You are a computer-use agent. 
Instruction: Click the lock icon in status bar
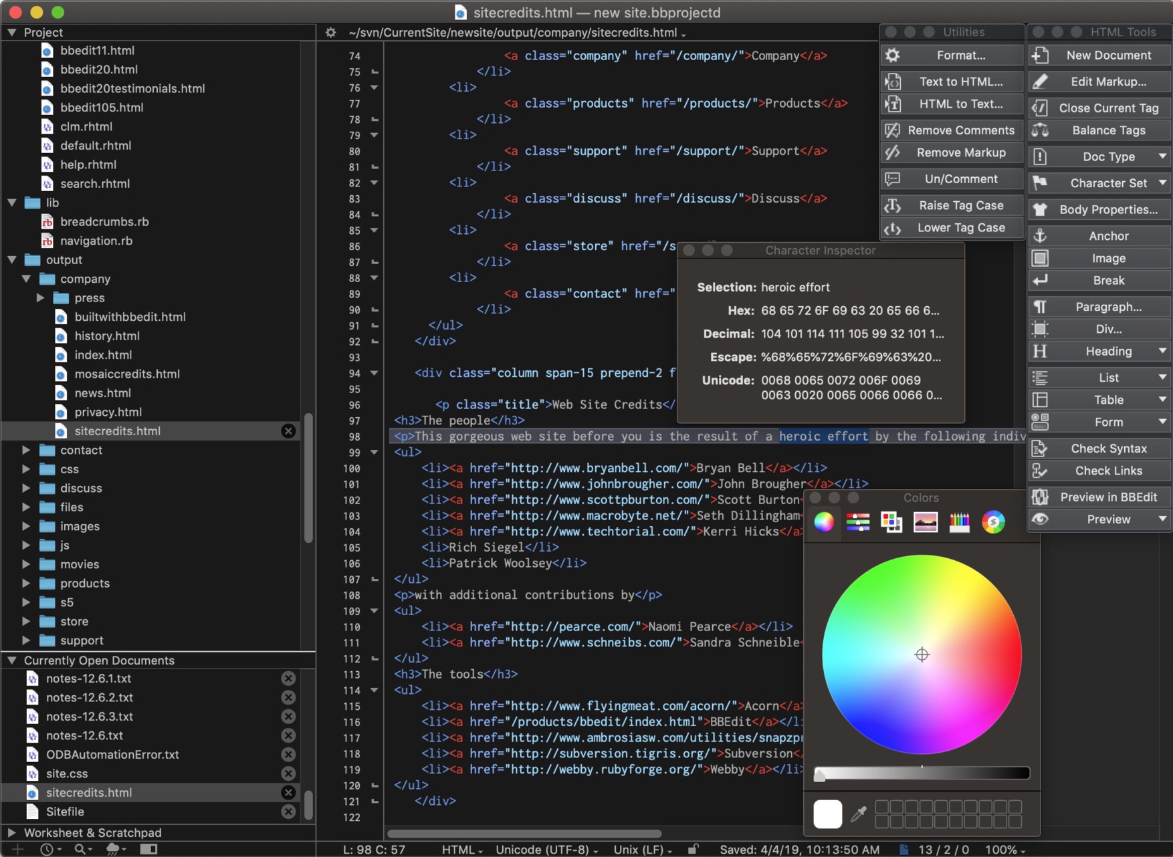tap(694, 849)
